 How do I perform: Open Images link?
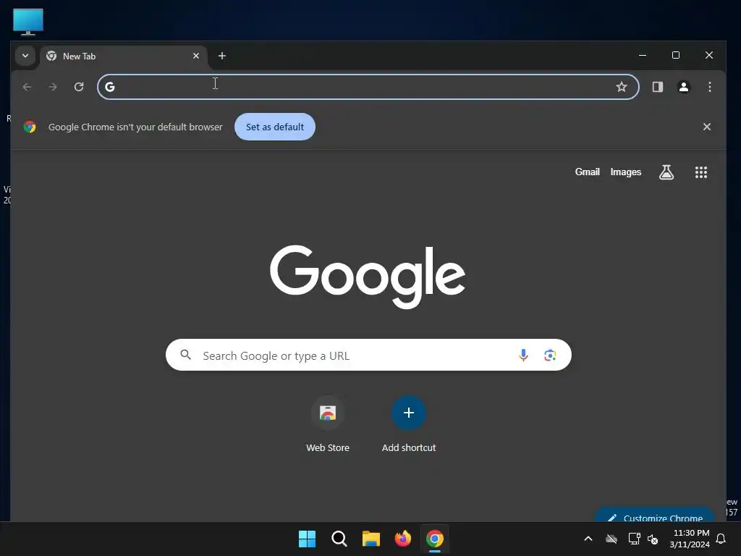click(626, 172)
